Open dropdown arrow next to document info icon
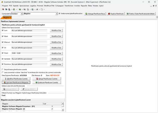Viewport: 158px width, 113px height. click(30, 9)
